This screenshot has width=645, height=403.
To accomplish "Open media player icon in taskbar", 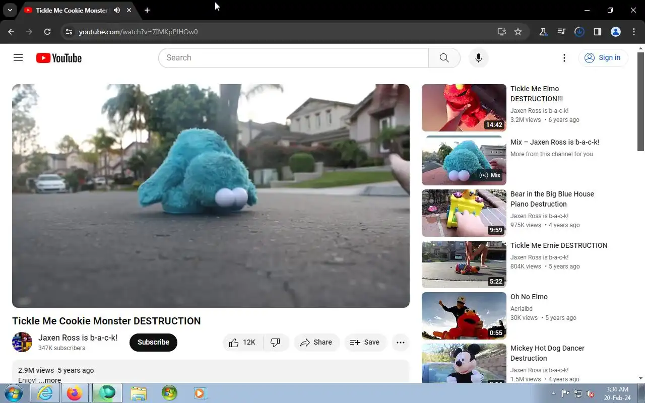I will pyautogui.click(x=200, y=393).
